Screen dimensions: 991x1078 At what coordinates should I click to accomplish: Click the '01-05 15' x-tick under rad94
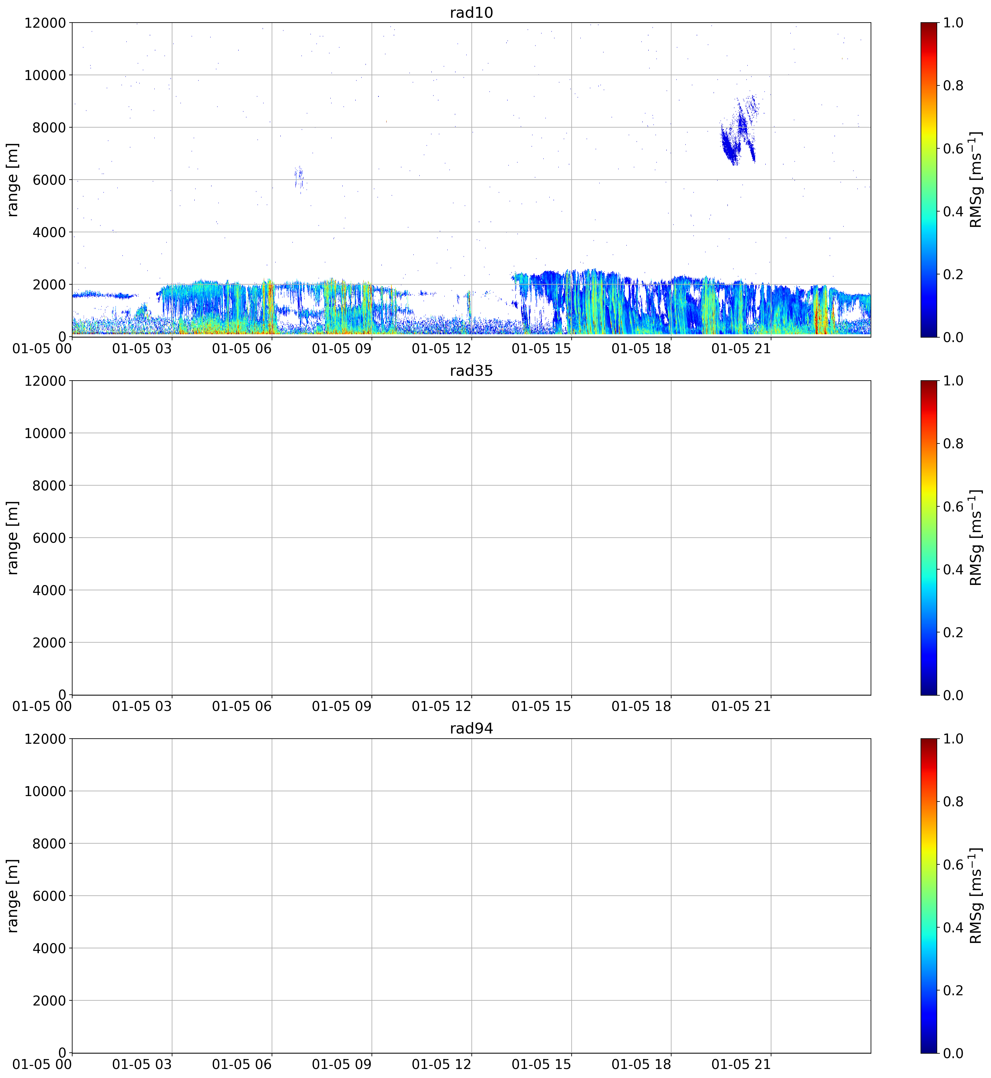(542, 1064)
